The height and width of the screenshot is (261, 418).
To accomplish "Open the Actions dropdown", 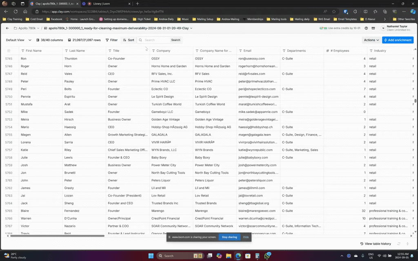I will (371, 40).
